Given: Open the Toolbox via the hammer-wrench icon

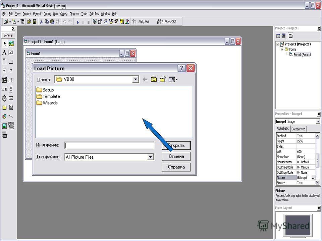Looking at the screenshot, I should point(116,21).
